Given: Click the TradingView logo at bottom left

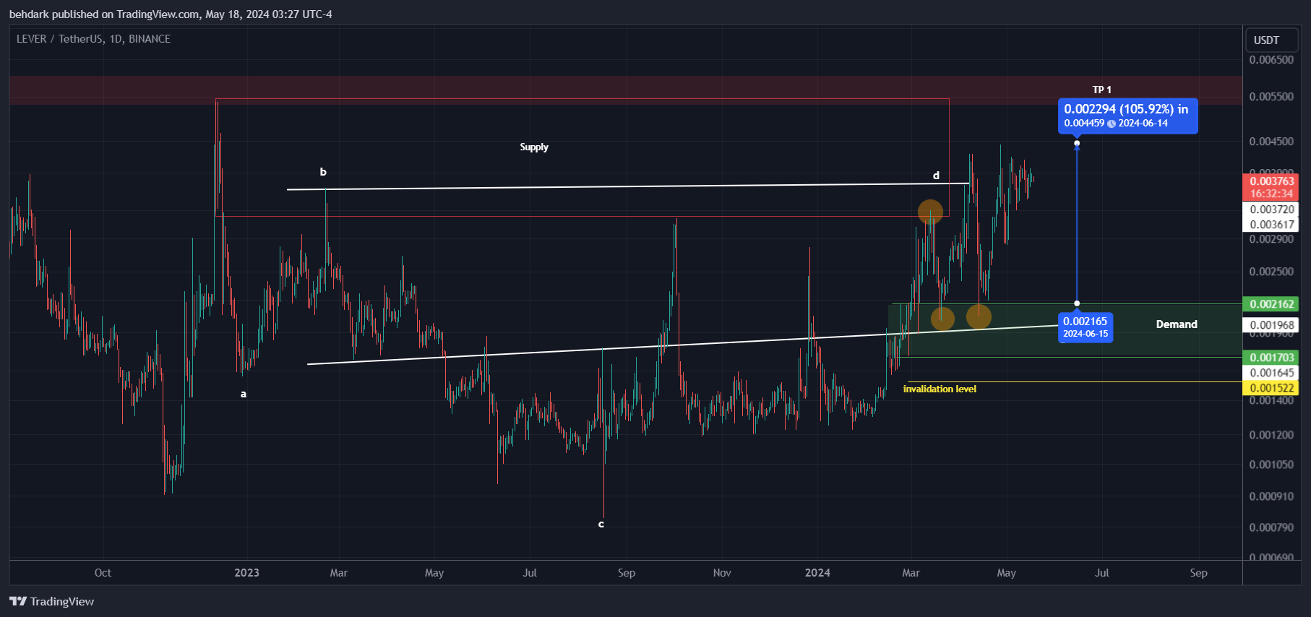Looking at the screenshot, I should coord(51,601).
